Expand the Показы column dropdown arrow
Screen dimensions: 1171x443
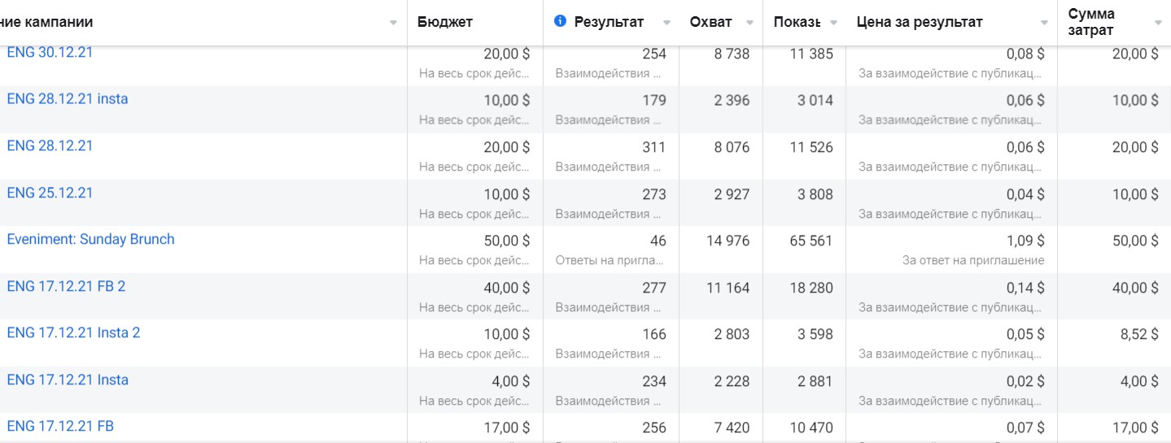pyautogui.click(x=833, y=23)
